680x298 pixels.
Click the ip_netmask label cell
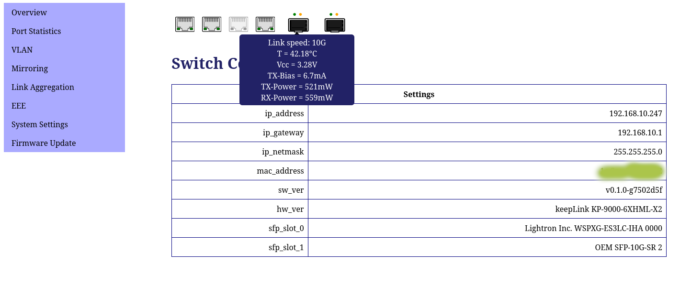click(x=240, y=152)
